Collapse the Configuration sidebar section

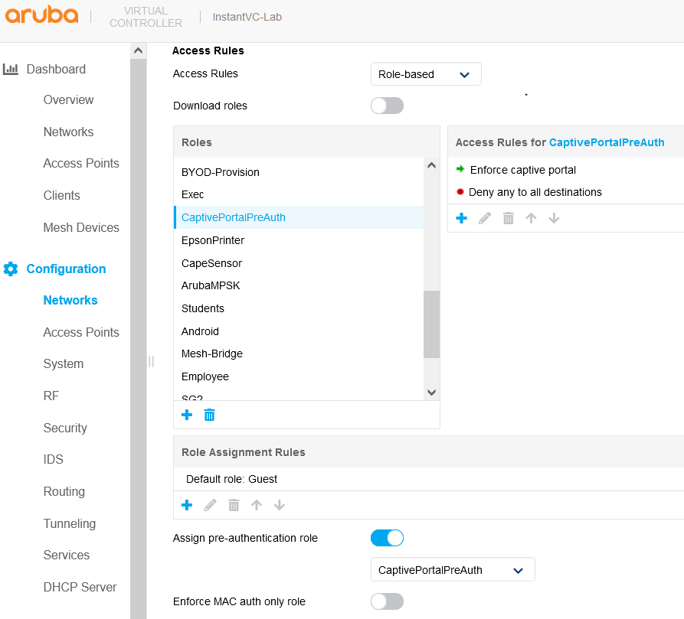tap(66, 269)
